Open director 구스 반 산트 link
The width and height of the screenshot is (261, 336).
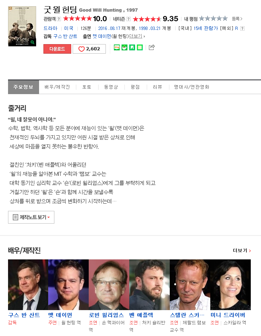pos(65,36)
